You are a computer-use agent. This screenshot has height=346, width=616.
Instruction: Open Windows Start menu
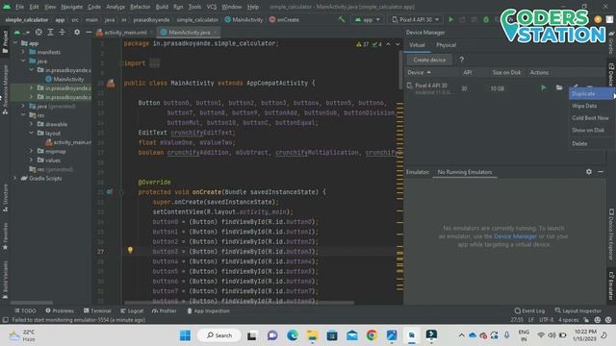tap(185, 335)
